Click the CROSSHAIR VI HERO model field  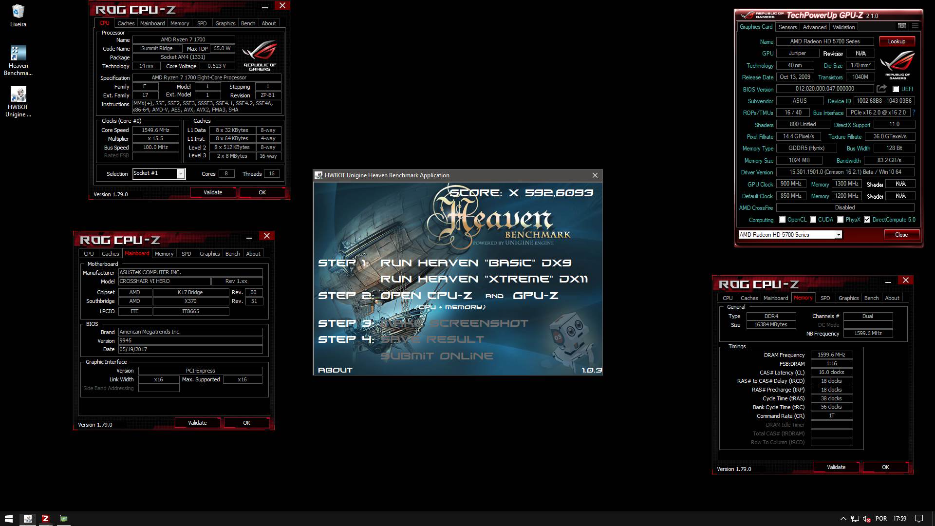pos(164,281)
